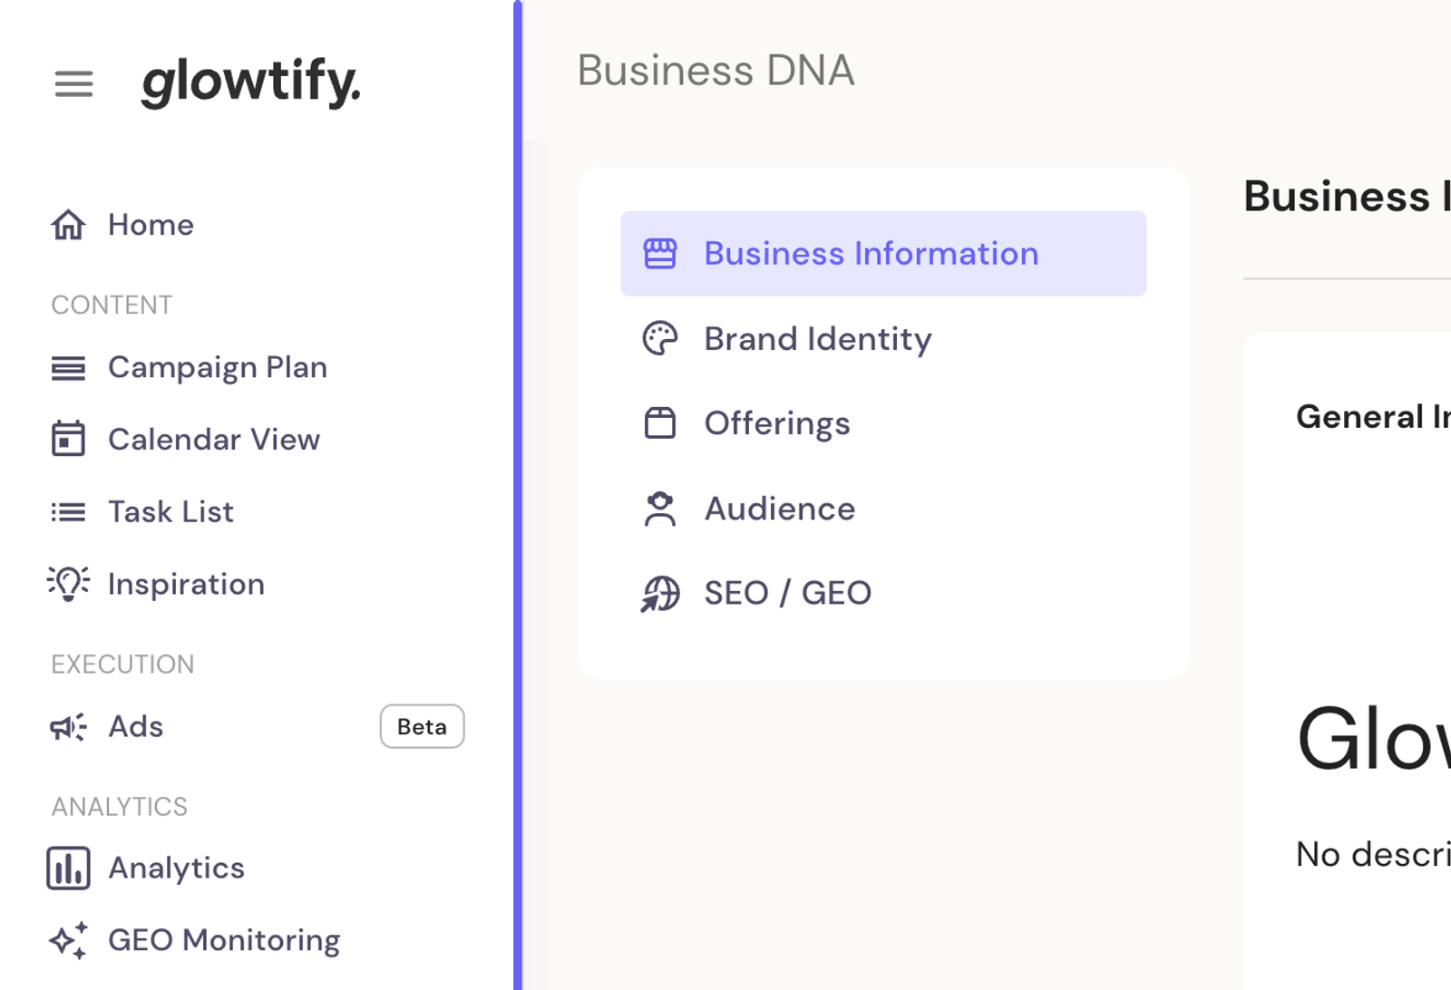The height and width of the screenshot is (990, 1451).
Task: Open GEO Monitoring
Action: [224, 940]
